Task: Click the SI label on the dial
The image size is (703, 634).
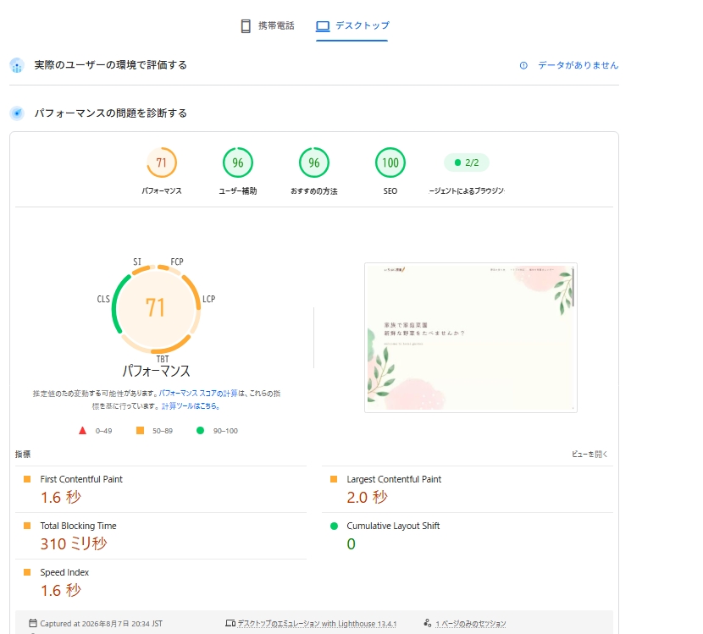Action: point(137,262)
